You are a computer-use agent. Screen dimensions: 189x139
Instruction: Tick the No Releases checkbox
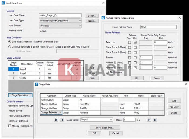click(108, 72)
